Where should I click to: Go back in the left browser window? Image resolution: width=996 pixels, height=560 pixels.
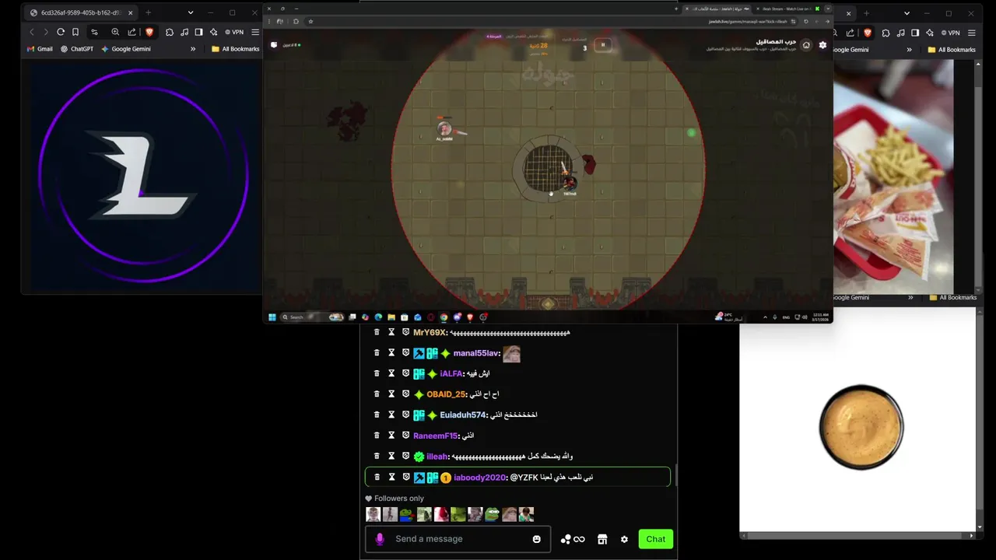click(31, 32)
